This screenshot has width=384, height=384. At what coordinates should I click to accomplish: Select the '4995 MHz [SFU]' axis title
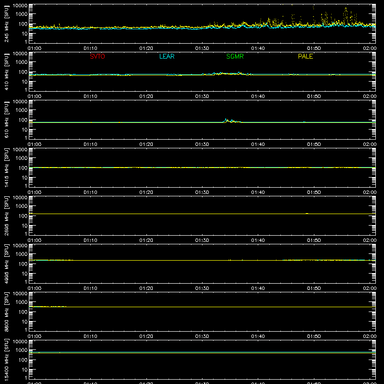6,264
